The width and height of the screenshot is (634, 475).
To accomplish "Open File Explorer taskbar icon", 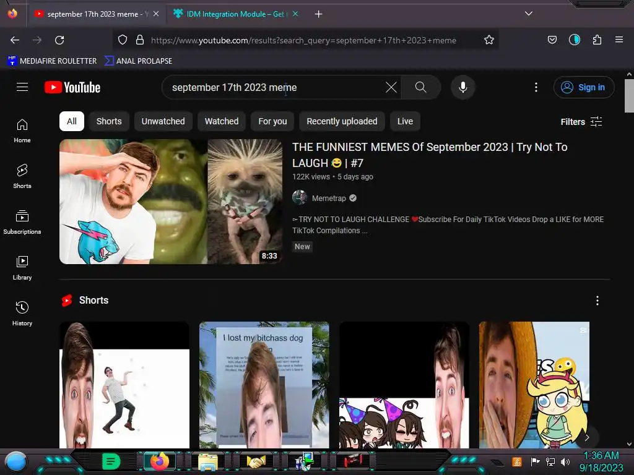I will [208, 461].
